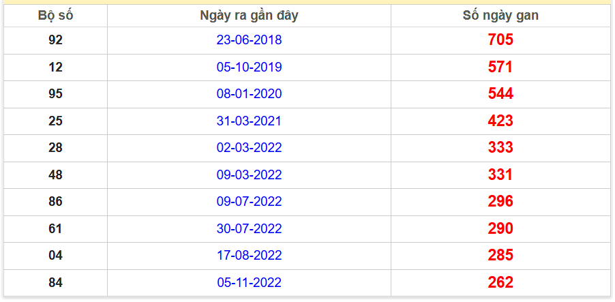Open the 02-03-2022 date link
Viewport: 615px width, 302px height.
pos(249,148)
